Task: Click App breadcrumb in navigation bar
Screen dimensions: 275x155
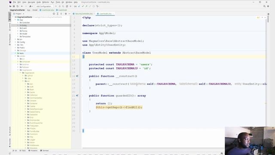Action: coord(28,10)
